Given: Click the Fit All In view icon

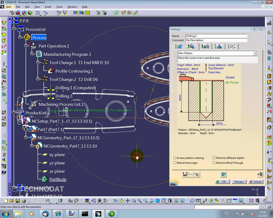Looking at the screenshot, I should tap(121, 201).
